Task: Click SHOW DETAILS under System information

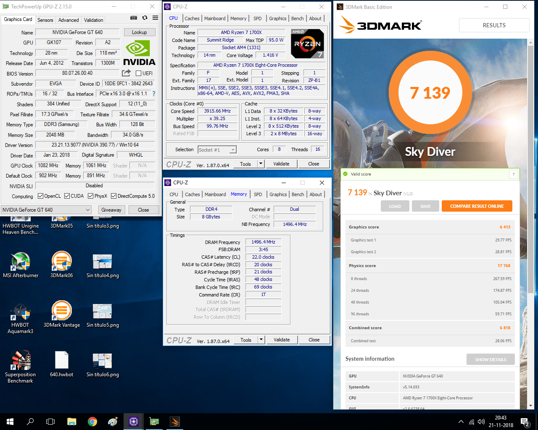Action: (x=491, y=359)
